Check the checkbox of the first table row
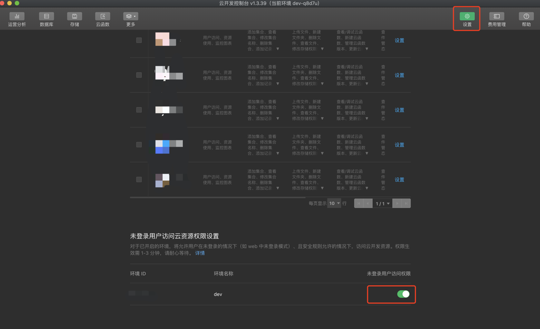 click(138, 40)
